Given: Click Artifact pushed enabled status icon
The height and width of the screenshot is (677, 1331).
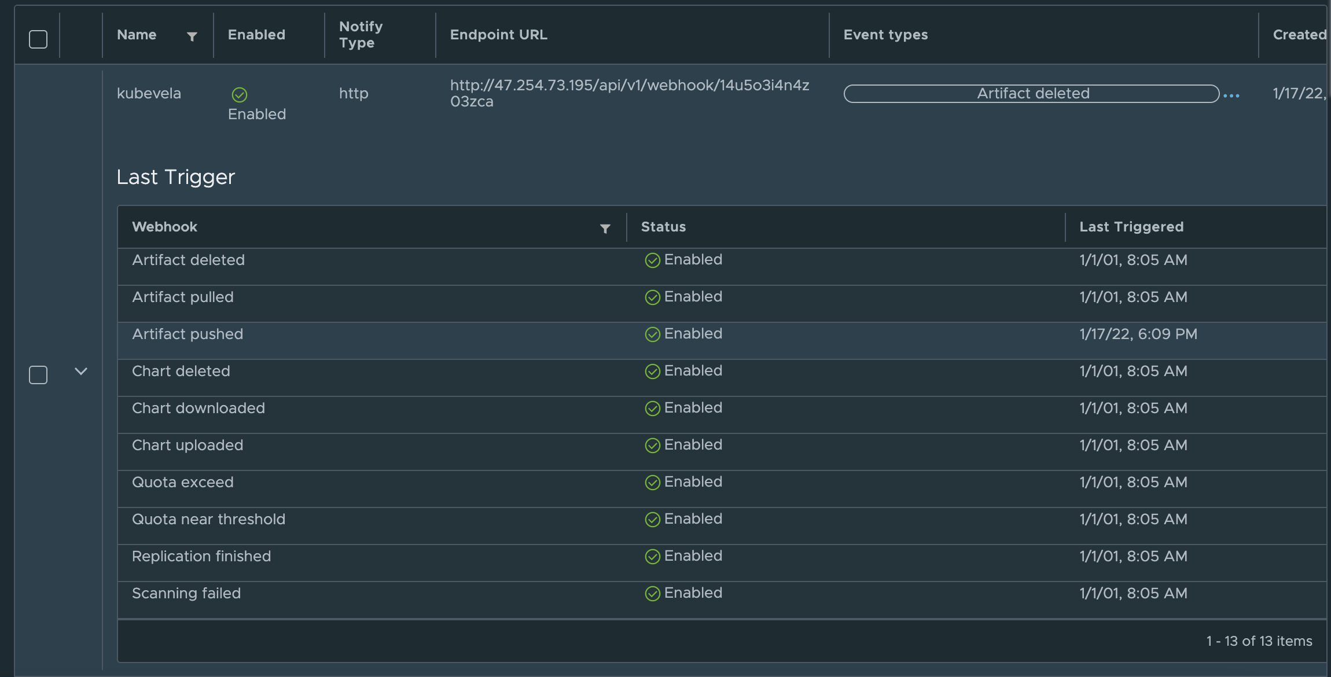Looking at the screenshot, I should pos(652,334).
